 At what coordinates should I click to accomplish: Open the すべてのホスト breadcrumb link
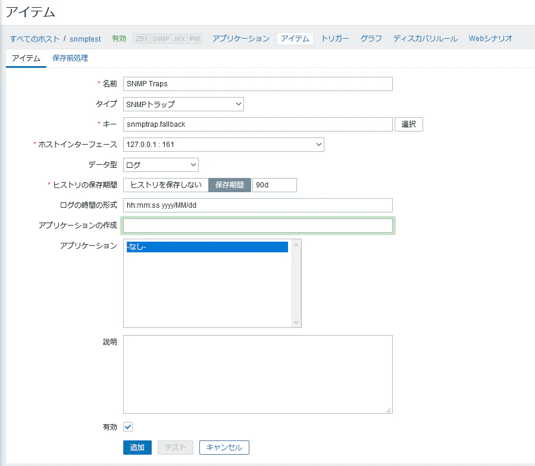(x=35, y=39)
